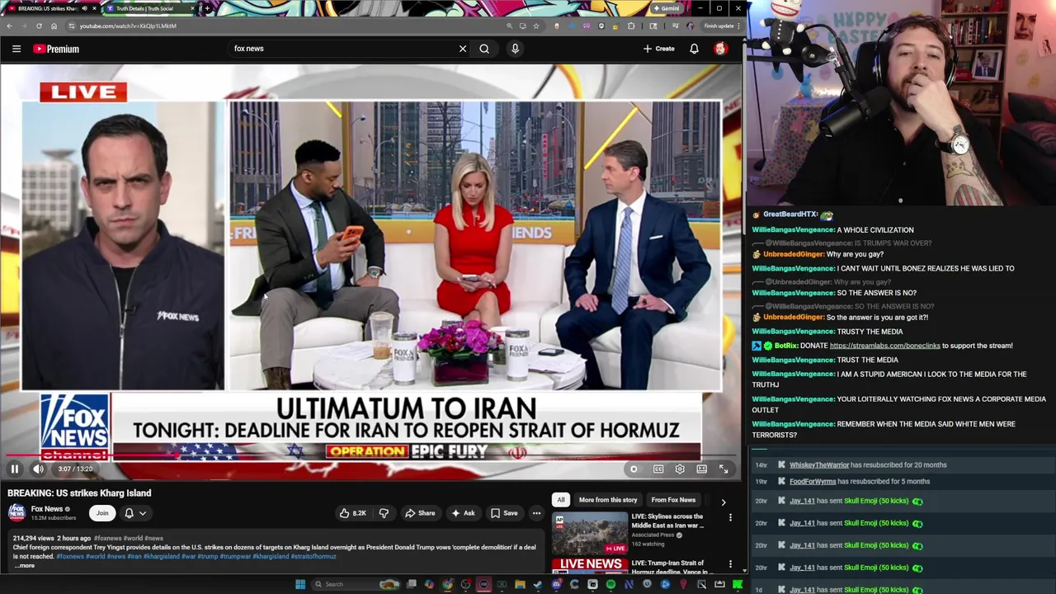The width and height of the screenshot is (1056, 594).
Task: Open 'LIVE: Skylines across the Middle East' thumbnail
Action: coord(590,532)
